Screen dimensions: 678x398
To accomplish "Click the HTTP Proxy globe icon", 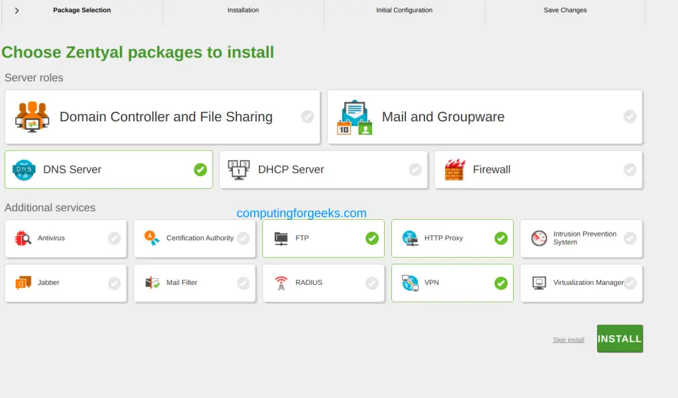I will (x=410, y=238).
